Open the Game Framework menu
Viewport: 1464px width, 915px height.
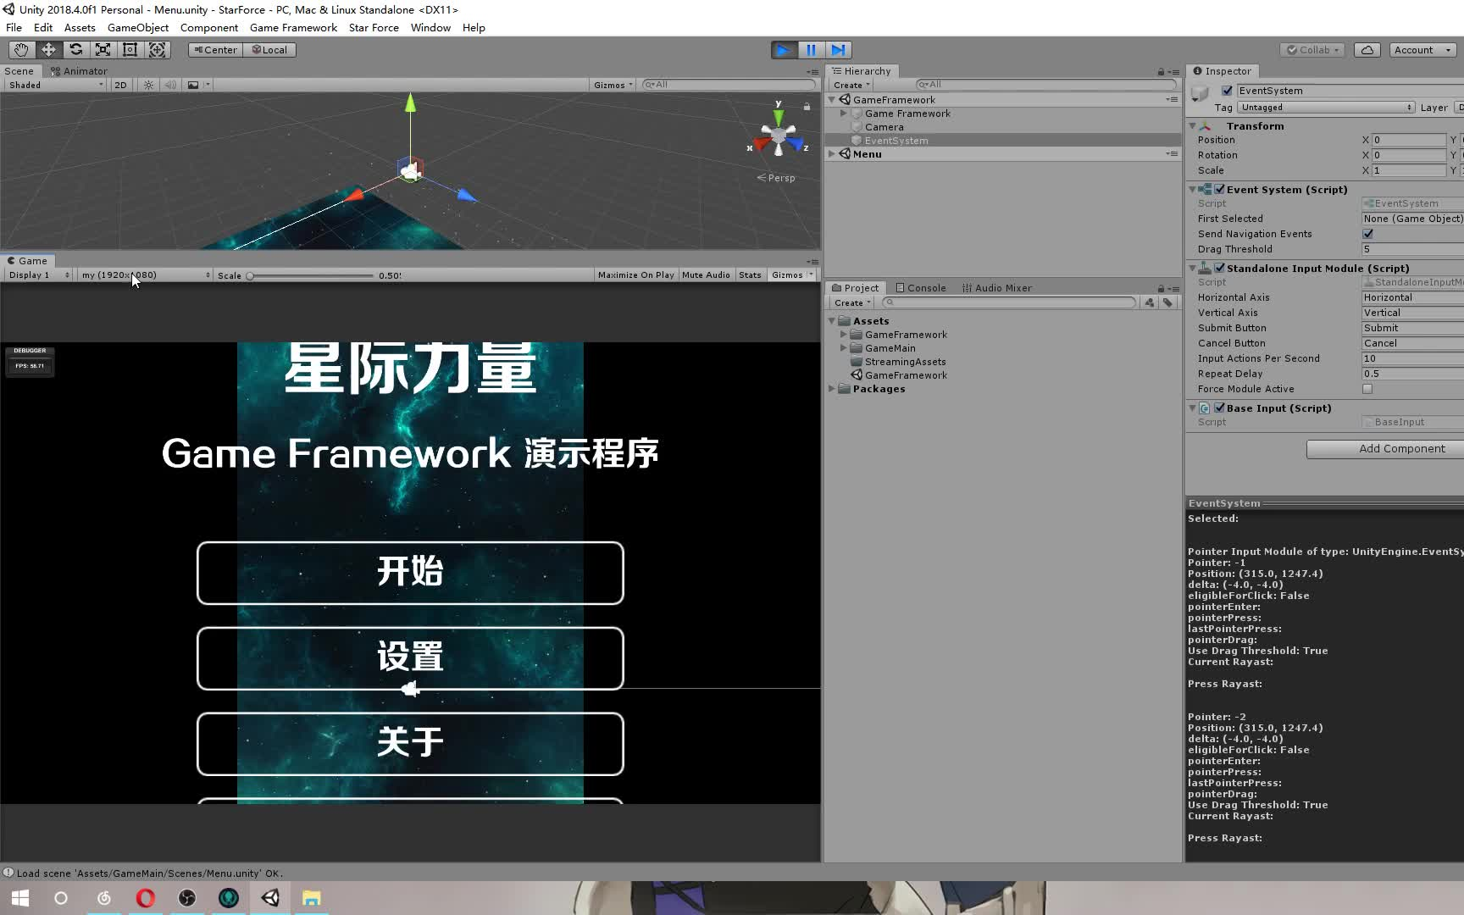(x=293, y=27)
